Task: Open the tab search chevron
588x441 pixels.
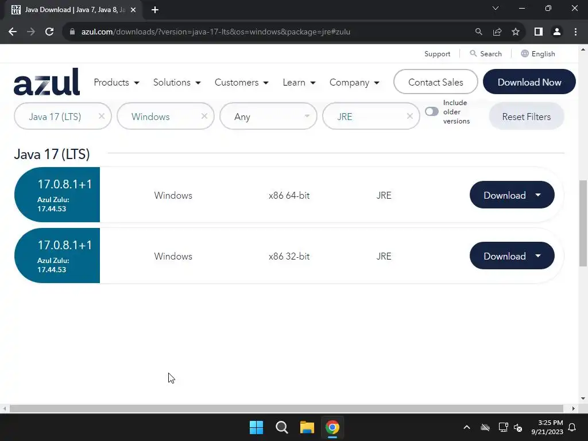Action: coord(496,8)
